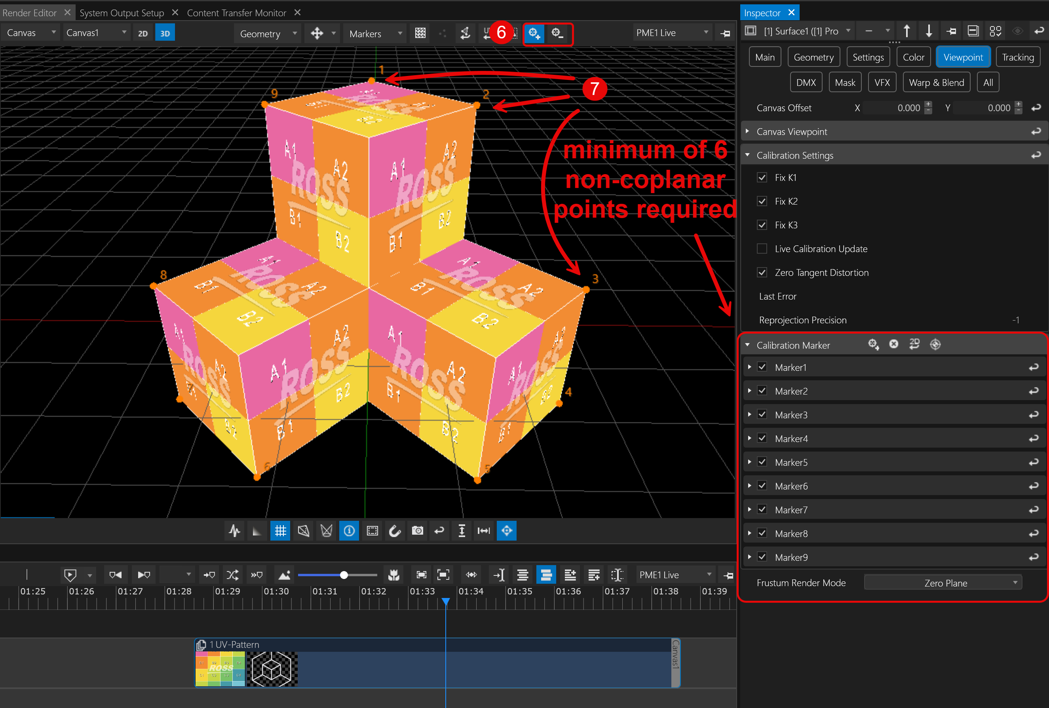This screenshot has height=708, width=1049.
Task: Enable the Live Calibration Update checkbox
Action: click(762, 249)
